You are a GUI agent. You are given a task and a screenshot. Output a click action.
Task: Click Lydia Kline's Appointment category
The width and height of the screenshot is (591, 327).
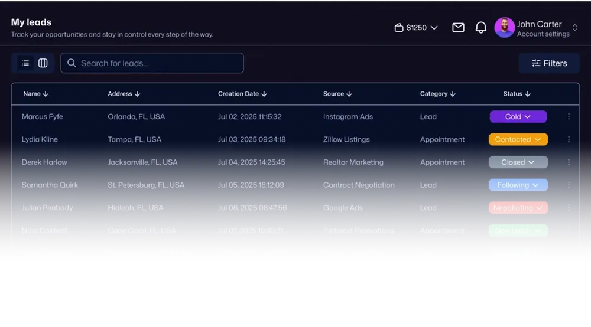point(442,139)
